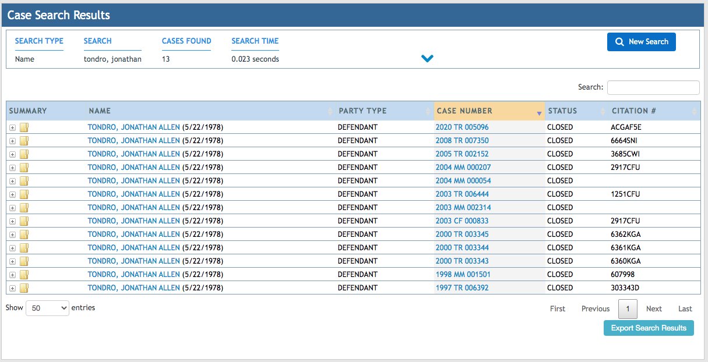Sort table by Case Number column
The width and height of the screenshot is (708, 362).
[489, 111]
